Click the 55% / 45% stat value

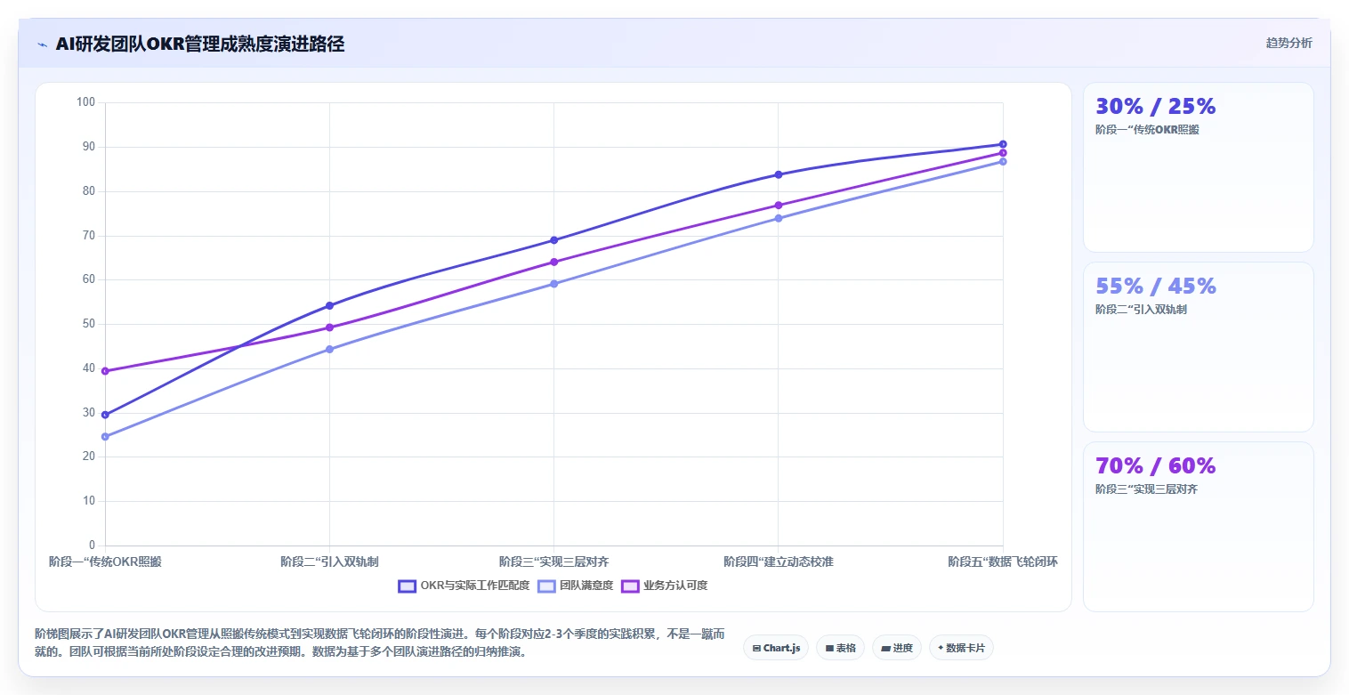coord(1155,286)
